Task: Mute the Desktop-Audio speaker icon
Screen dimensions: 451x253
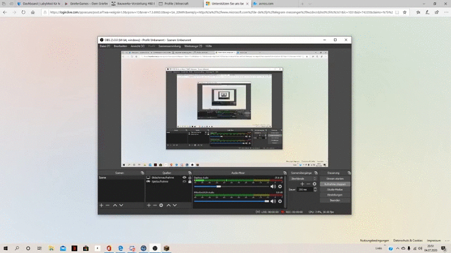Action: tap(273, 186)
